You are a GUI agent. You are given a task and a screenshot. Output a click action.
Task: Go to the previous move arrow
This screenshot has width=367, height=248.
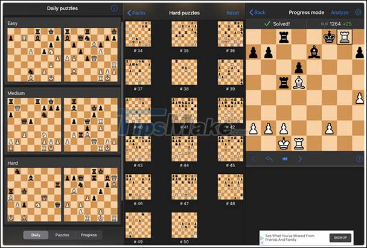(x=254, y=159)
